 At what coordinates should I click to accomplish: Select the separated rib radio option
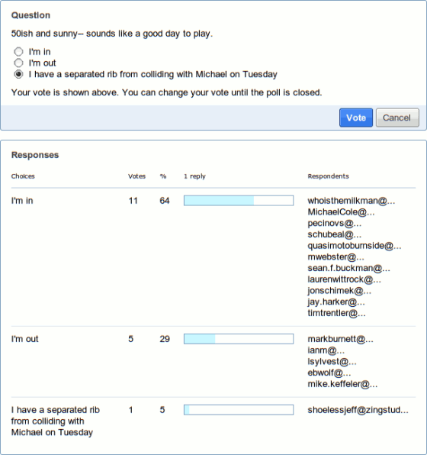pos(18,74)
